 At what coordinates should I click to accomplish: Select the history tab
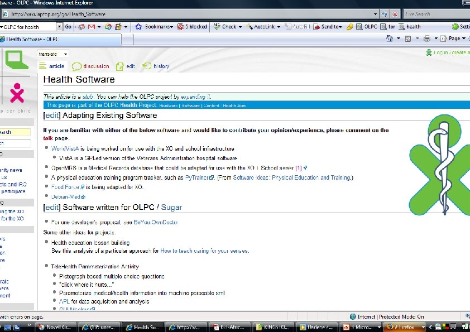pos(156,66)
